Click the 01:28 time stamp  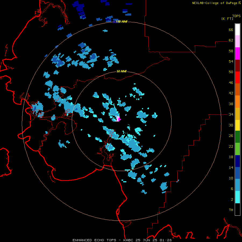[x=166, y=240]
